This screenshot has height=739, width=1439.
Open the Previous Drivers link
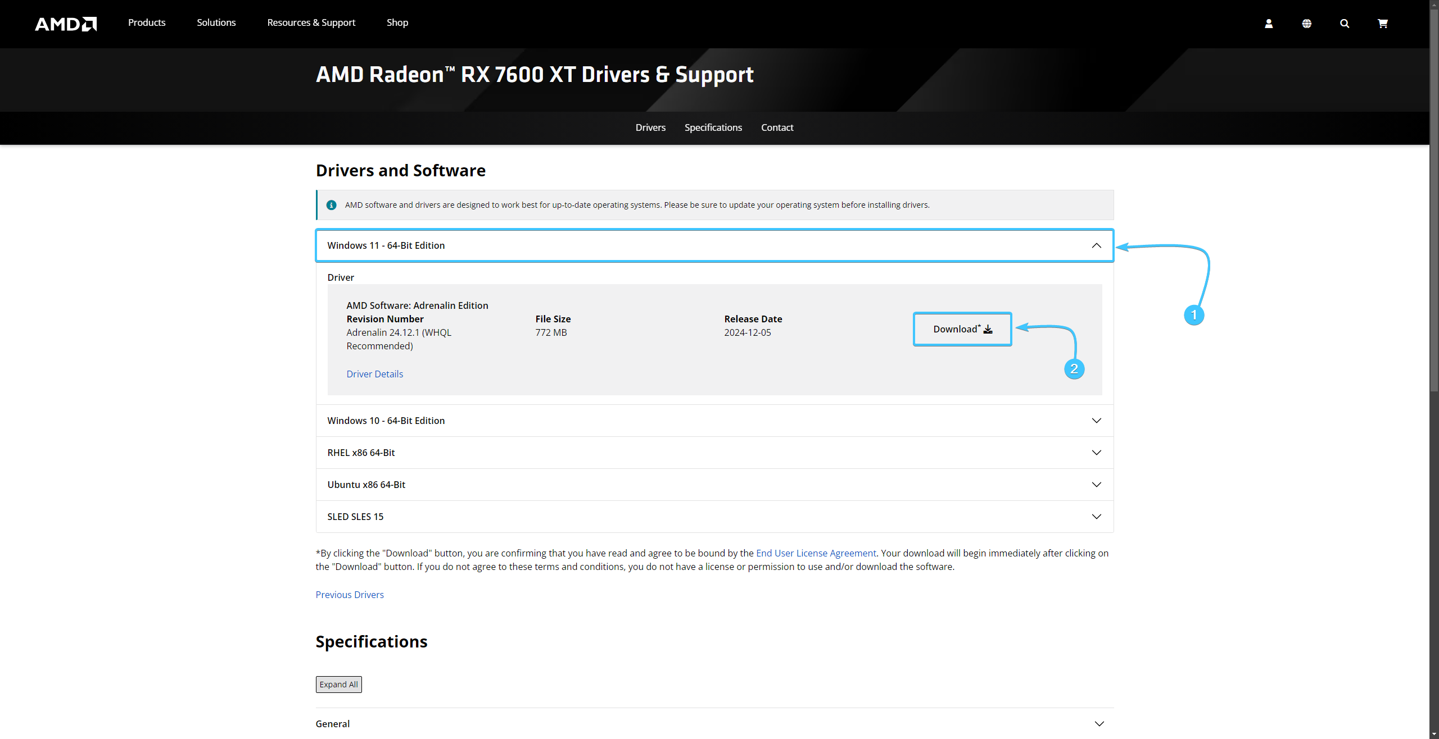[350, 595]
